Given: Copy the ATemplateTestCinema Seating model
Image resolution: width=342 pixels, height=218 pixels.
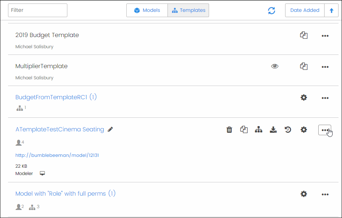Looking at the screenshot, I should (x=244, y=130).
